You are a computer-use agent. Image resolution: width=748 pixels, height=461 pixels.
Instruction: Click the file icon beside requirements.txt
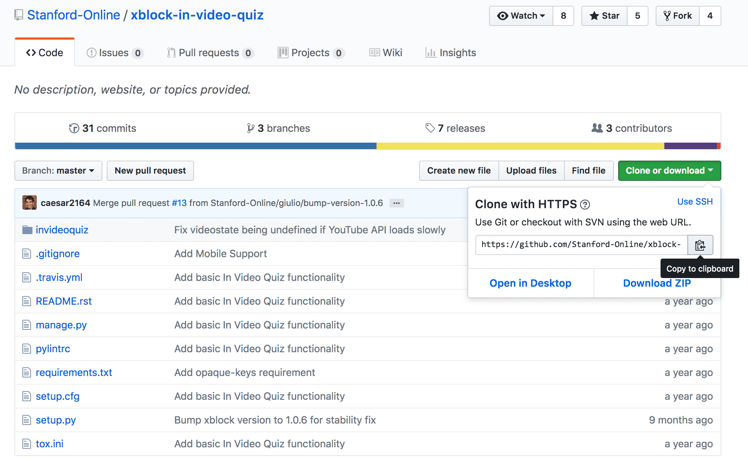click(27, 372)
